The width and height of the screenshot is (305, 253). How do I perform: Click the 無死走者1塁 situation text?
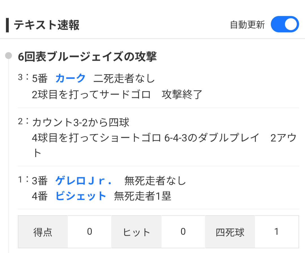(143, 196)
